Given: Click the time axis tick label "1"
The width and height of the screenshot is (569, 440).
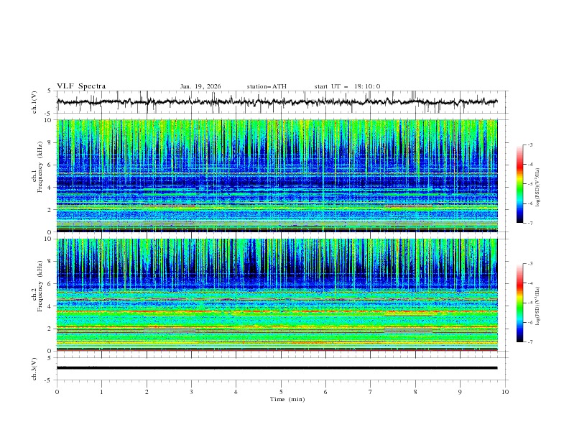Looking at the screenshot, I should [101, 392].
